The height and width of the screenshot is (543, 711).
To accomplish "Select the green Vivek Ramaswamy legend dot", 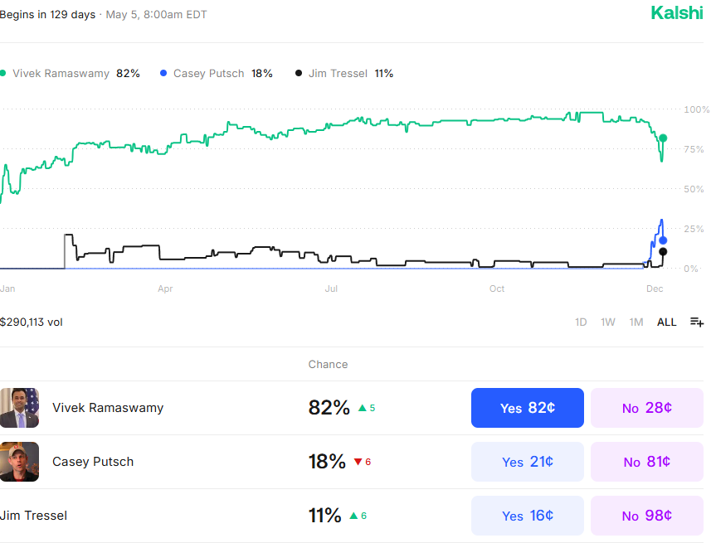I will (x=2, y=74).
